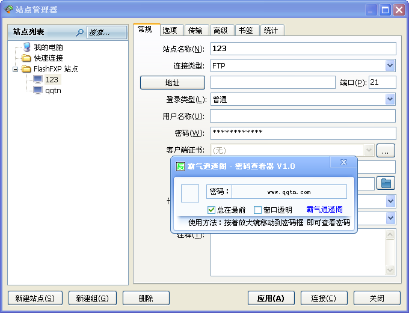Switch to the 传输 tab
Screen dimensions: 409x313
195,30
